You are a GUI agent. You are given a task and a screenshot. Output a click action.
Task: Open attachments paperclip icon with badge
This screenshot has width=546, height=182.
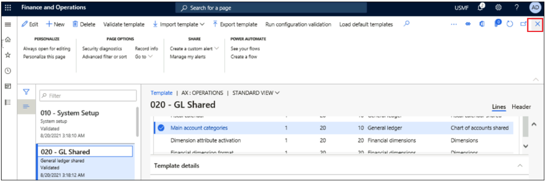tap(497, 24)
